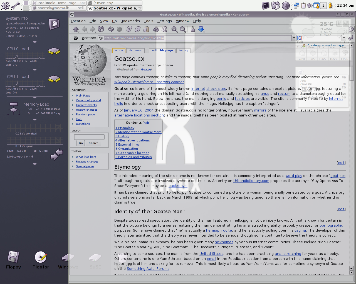Open the Edit menu
The image size is (356, 284).
click(93, 21)
